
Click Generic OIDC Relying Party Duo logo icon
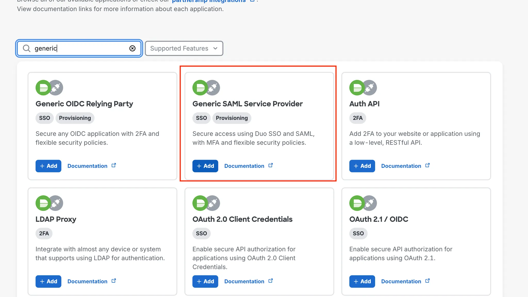43,88
